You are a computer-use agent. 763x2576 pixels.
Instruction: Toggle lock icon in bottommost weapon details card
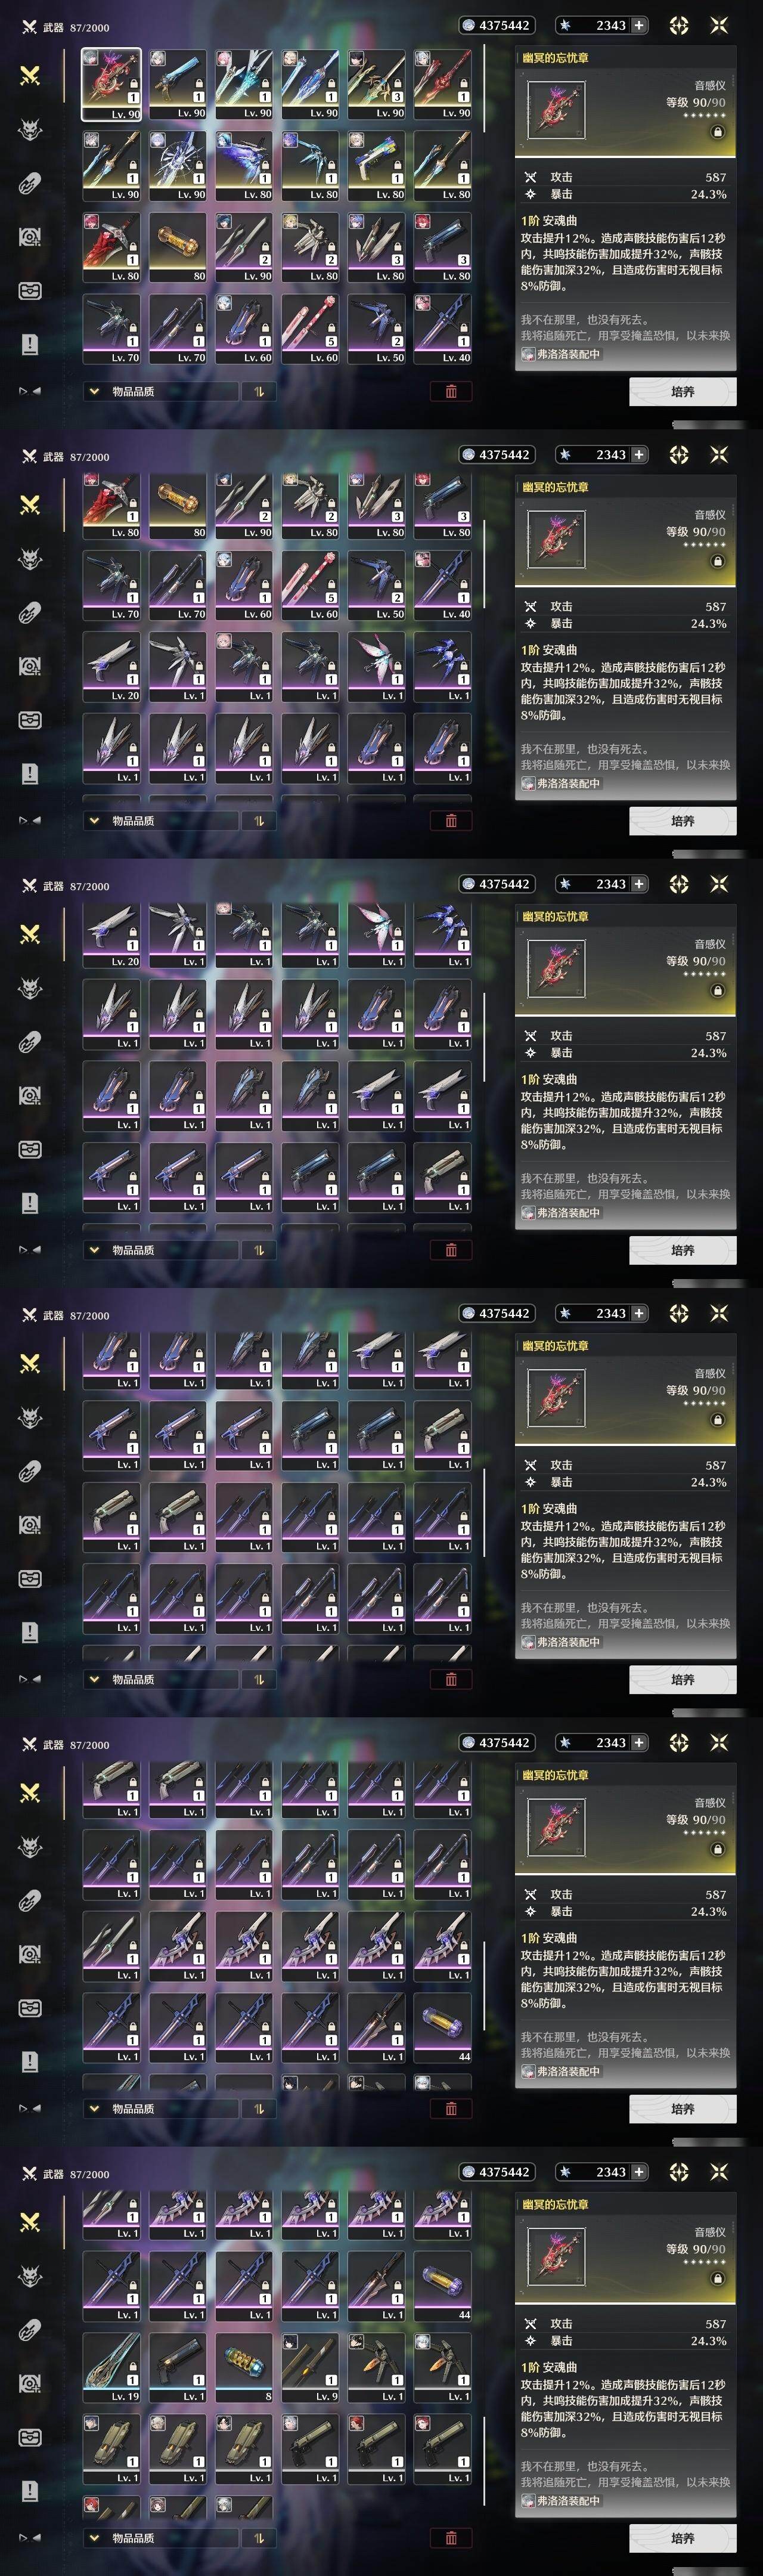717,2279
